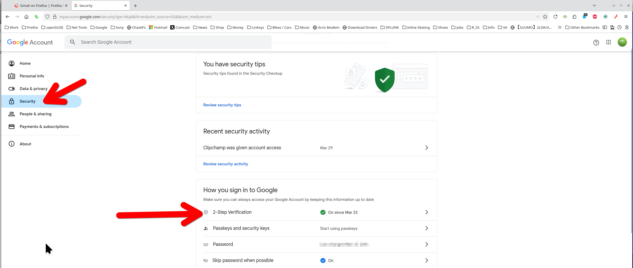The image size is (633, 268).
Task: Open the Review security tips link
Action: 222,105
